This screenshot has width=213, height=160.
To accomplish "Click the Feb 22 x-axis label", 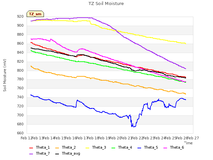I will (x=137, y=138).
